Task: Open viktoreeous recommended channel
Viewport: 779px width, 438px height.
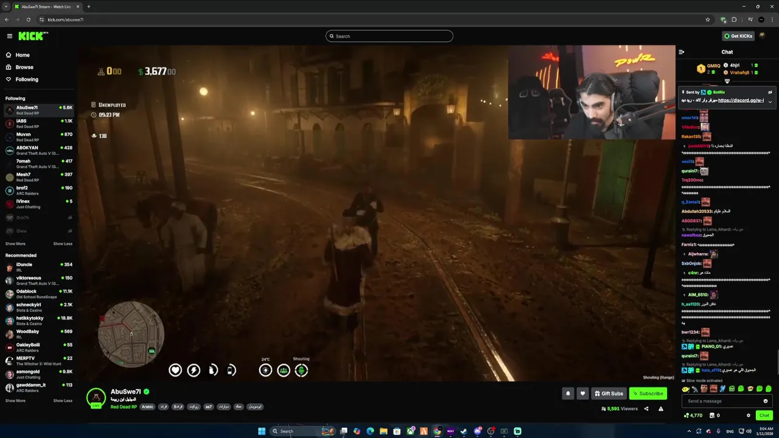Action: tap(39, 280)
